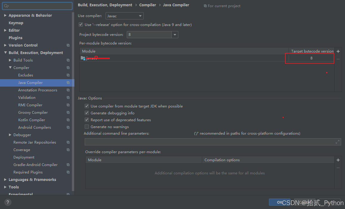
Task: Toggle '--release' option for cross-compilation checkbox
Action: tap(81, 25)
